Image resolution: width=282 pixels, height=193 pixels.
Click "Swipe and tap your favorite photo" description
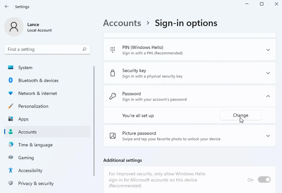click(171, 139)
